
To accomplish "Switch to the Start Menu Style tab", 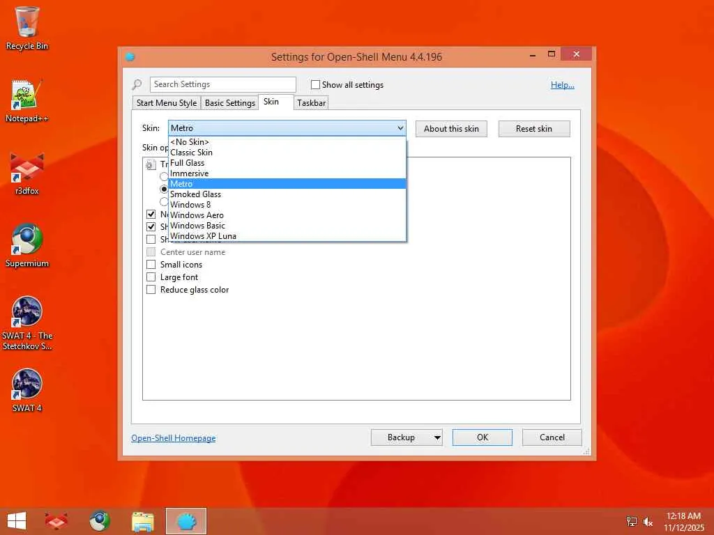I will click(x=167, y=103).
